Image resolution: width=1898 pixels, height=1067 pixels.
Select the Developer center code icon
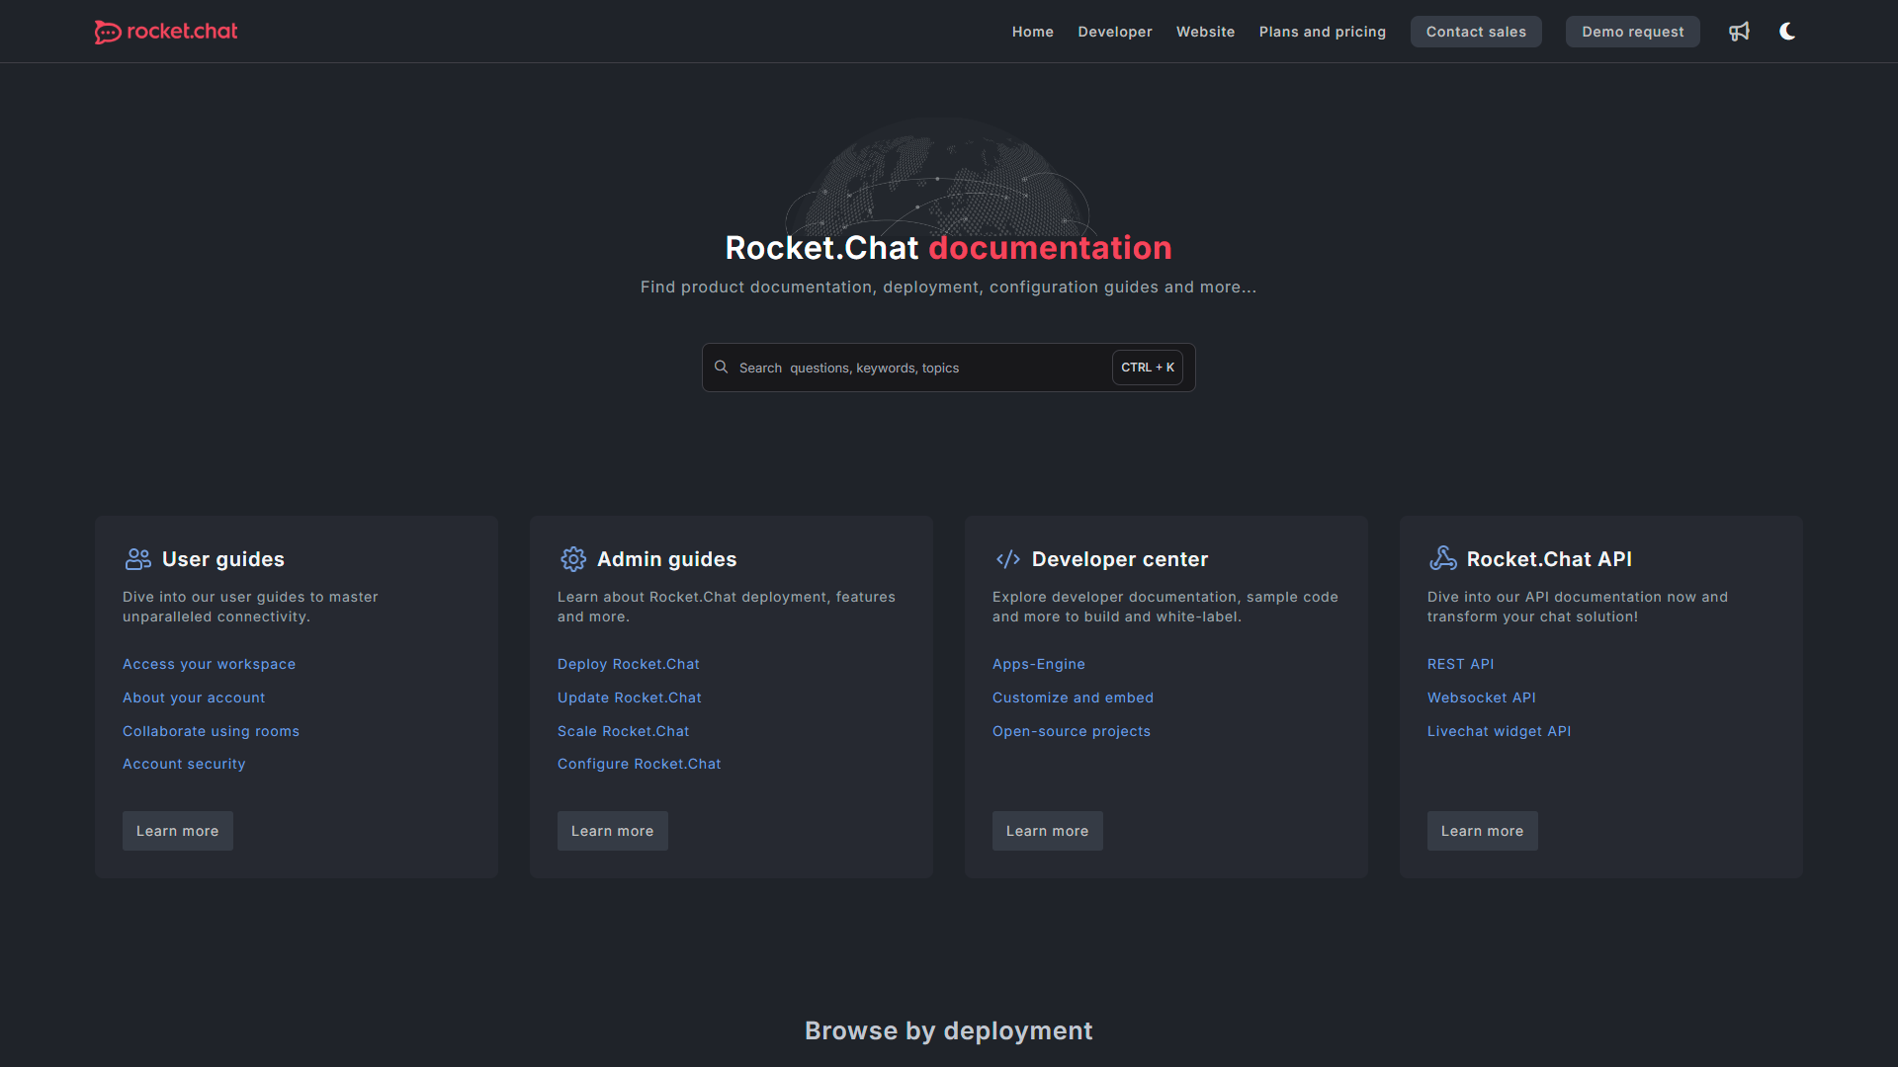tap(1008, 558)
